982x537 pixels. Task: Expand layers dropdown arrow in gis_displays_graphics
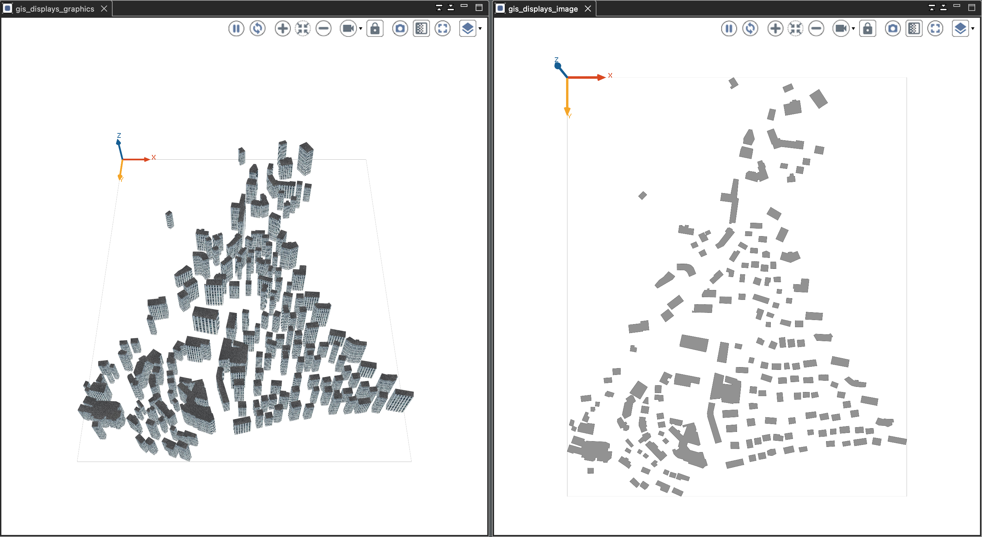[480, 29]
